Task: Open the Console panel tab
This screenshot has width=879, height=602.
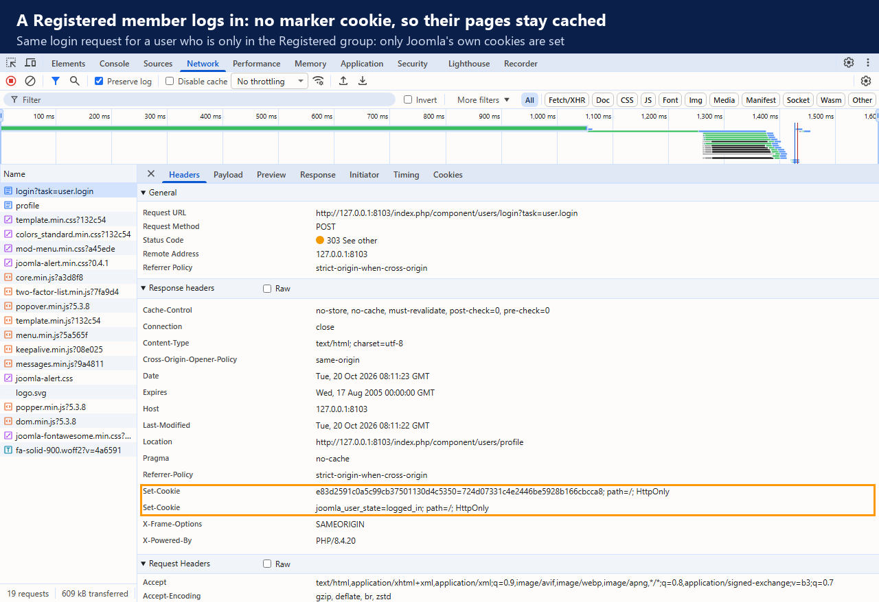Action: point(115,64)
